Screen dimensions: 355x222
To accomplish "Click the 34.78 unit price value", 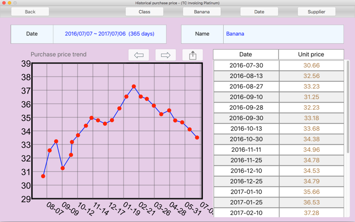I will pyautogui.click(x=312, y=160).
